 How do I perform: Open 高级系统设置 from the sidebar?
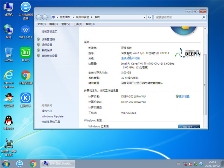click(49, 56)
